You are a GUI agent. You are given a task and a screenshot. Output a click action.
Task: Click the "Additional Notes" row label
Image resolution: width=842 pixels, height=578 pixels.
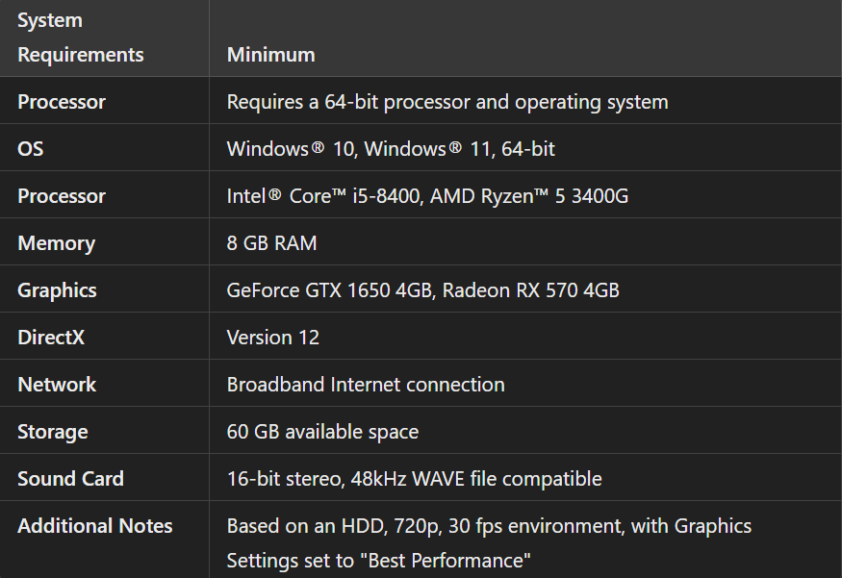pyautogui.click(x=95, y=526)
